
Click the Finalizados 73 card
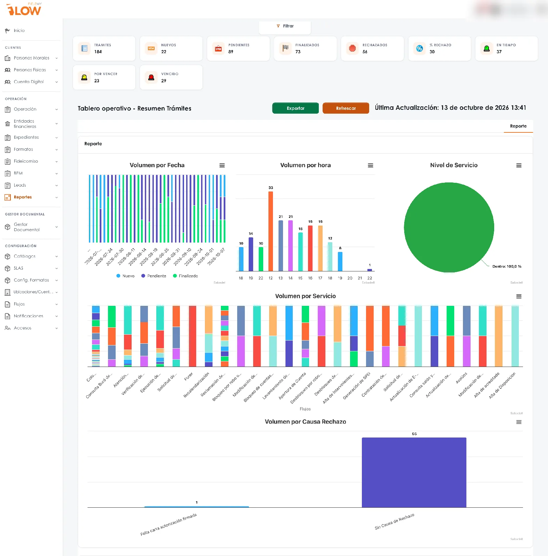[x=305, y=49]
